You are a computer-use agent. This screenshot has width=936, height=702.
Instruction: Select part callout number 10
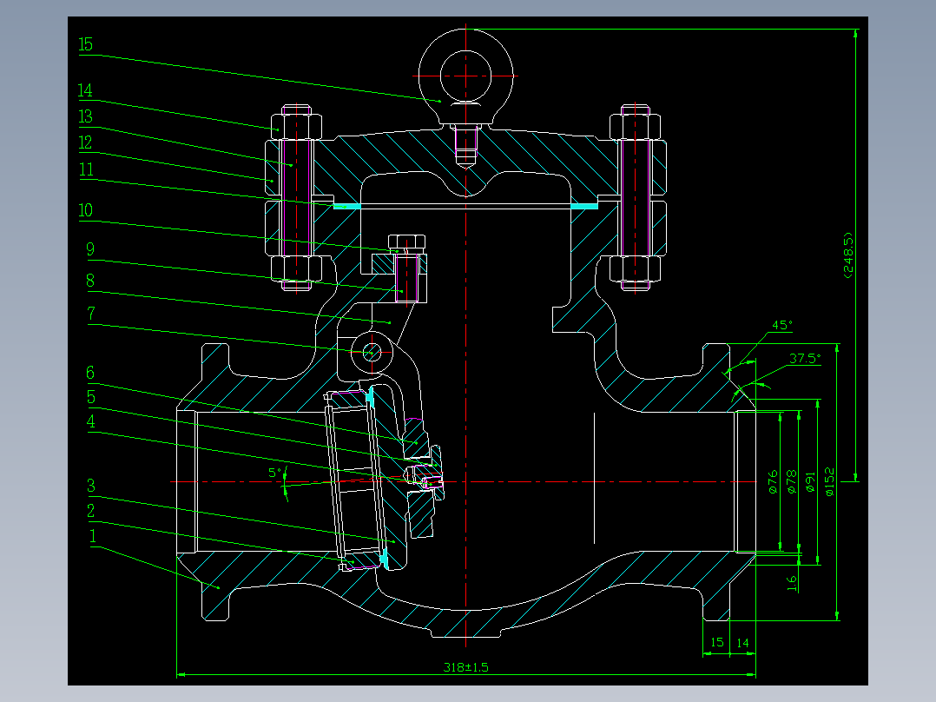coord(85,210)
